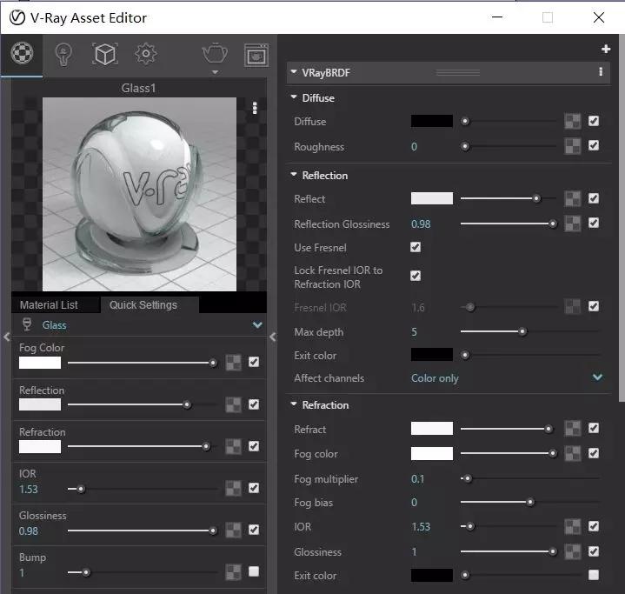Click Refraction IOR texture map slot
This screenshot has width=625, height=594.
click(572, 526)
